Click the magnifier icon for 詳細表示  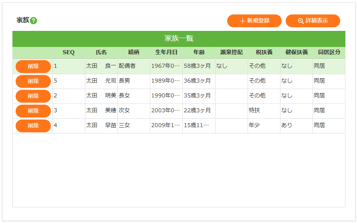pos(301,21)
